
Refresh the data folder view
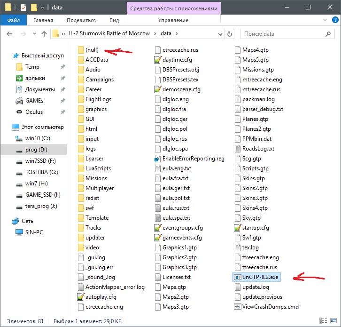229,34
